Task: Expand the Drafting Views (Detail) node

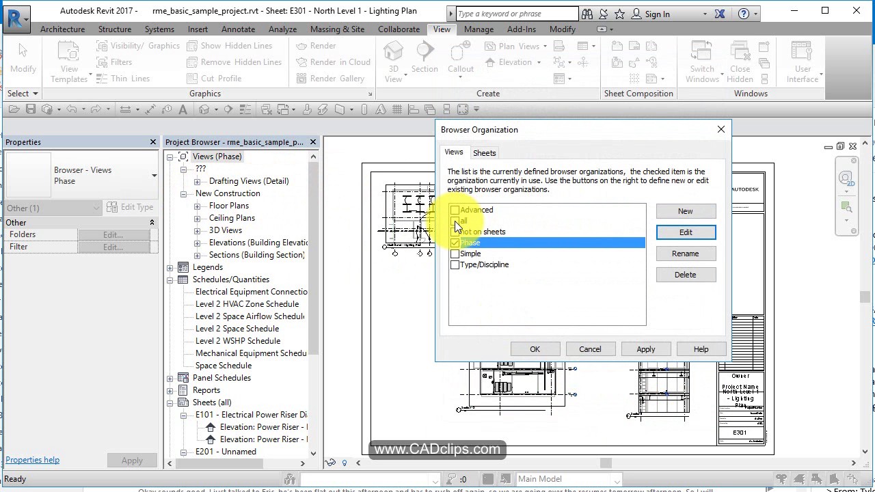Action: click(x=198, y=181)
